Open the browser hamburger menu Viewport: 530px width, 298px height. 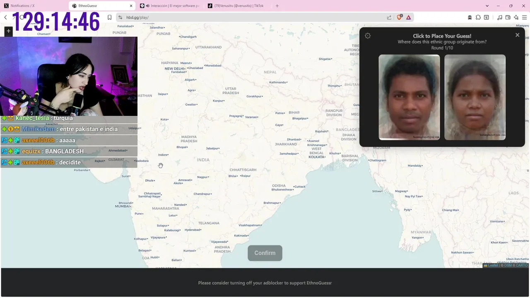(x=525, y=17)
